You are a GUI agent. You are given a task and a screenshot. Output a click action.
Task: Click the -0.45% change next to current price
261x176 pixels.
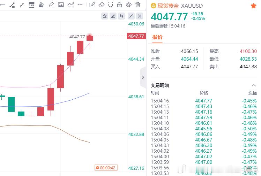198,18
